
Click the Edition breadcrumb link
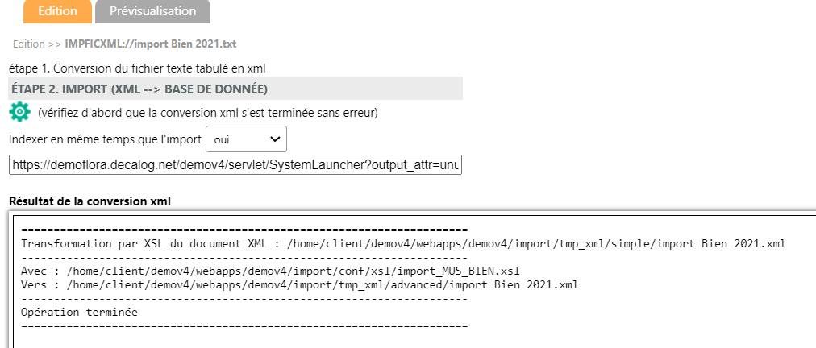(28, 44)
